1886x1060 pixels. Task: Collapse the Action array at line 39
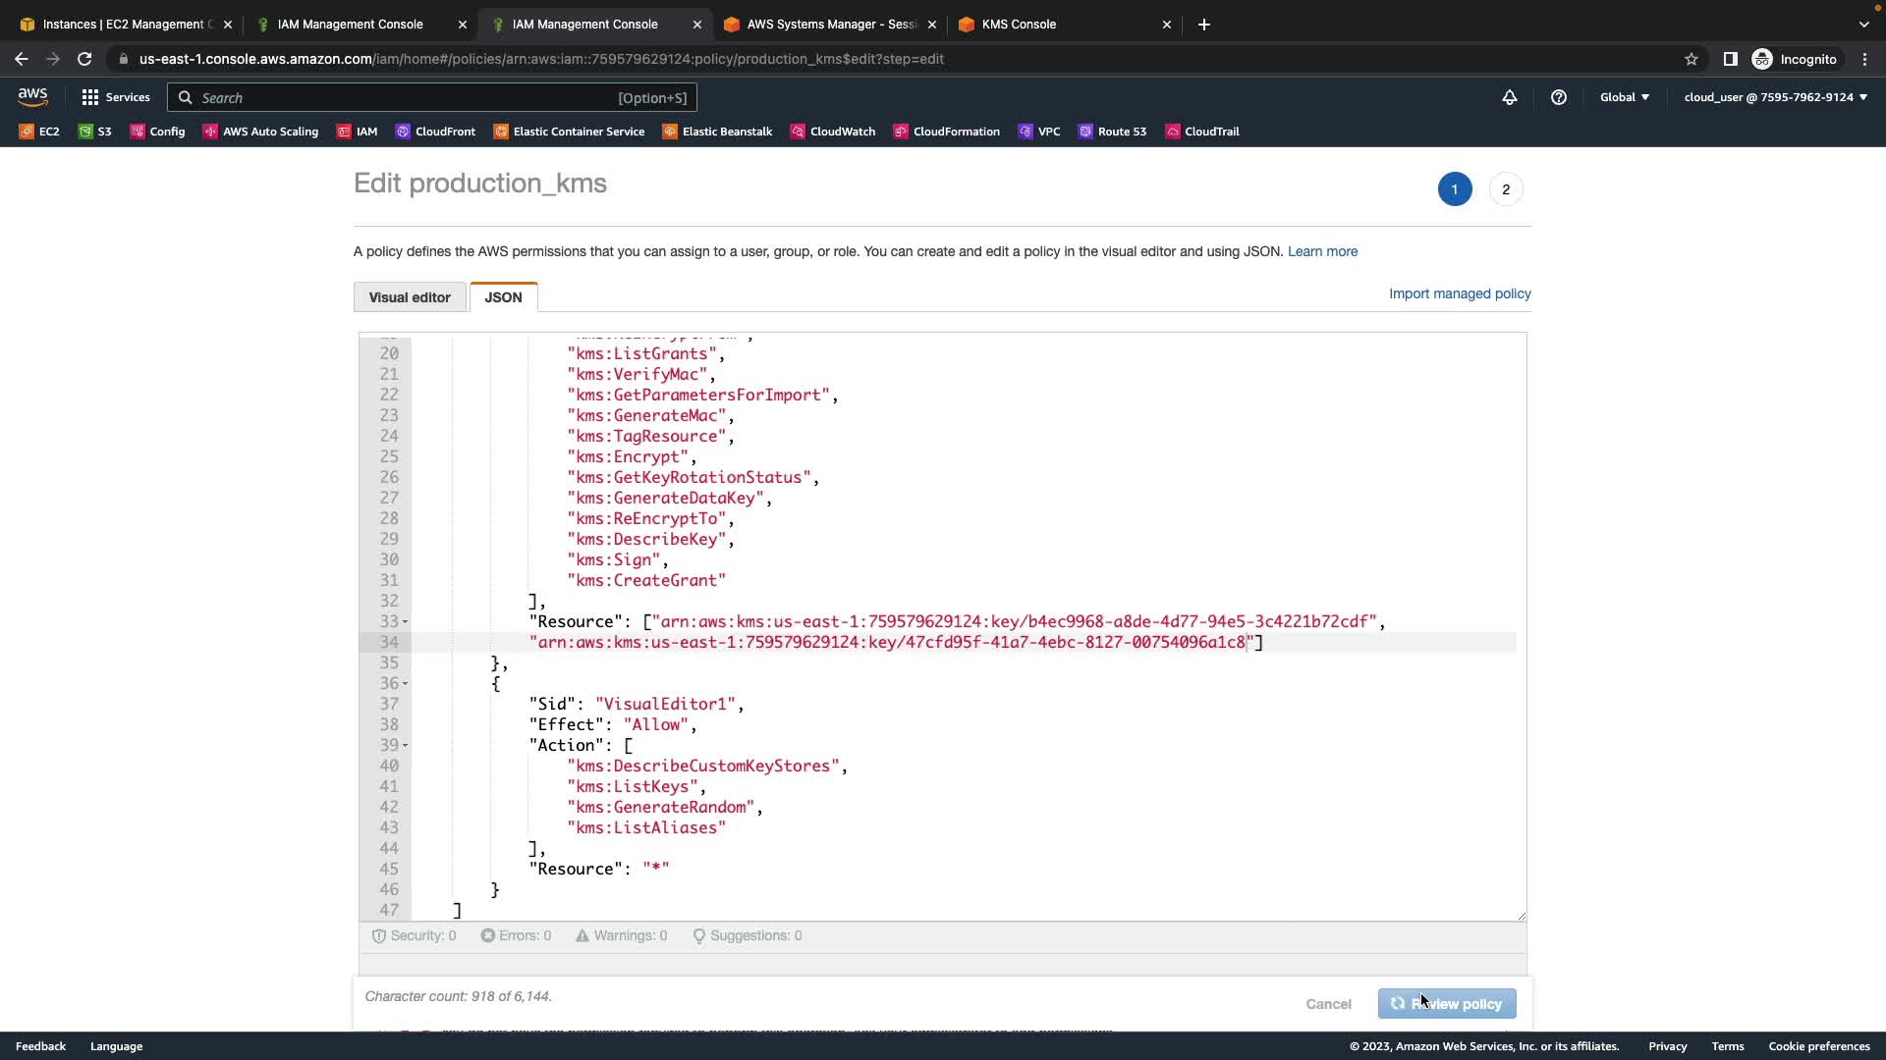pos(405,746)
